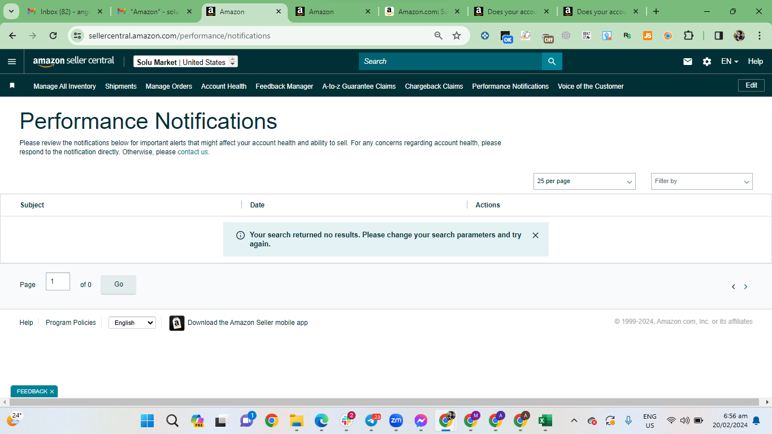This screenshot has width=772, height=434.
Task: Open the Program Policies footer link
Action: pos(71,323)
